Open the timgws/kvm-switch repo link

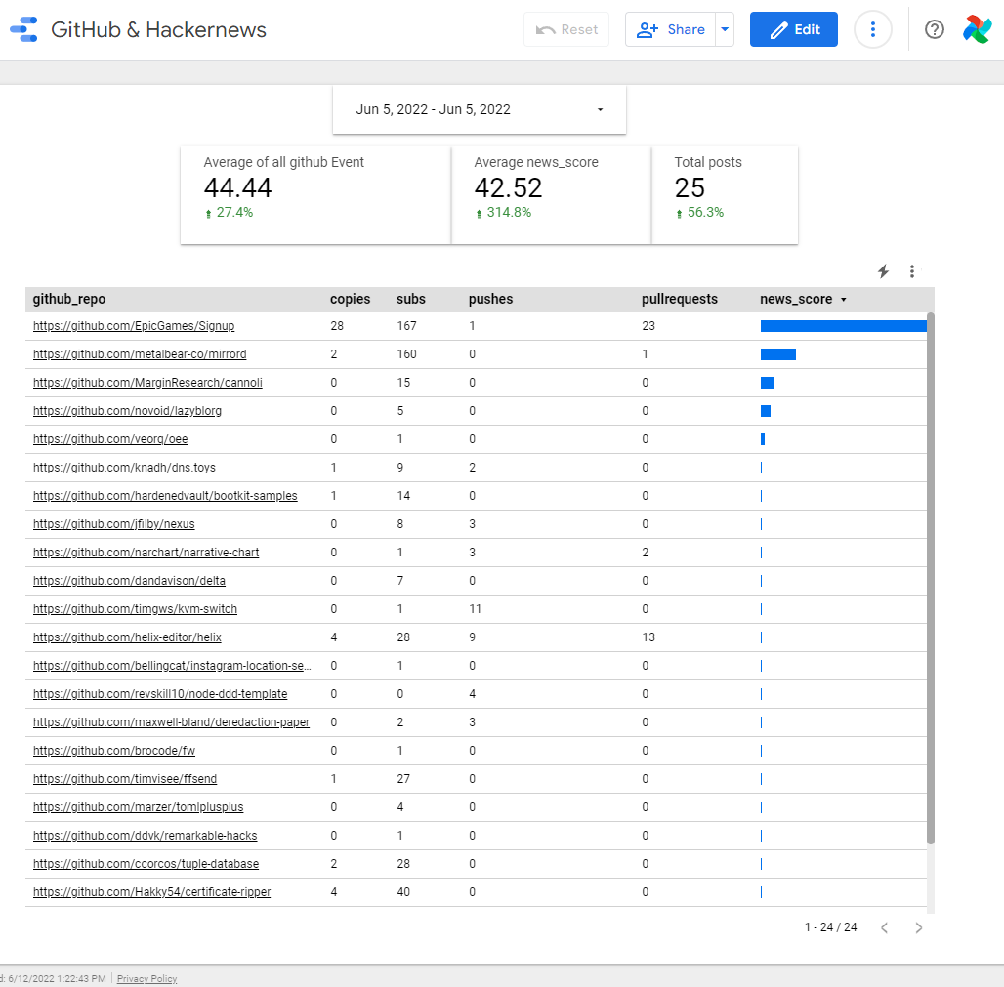[x=135, y=609]
